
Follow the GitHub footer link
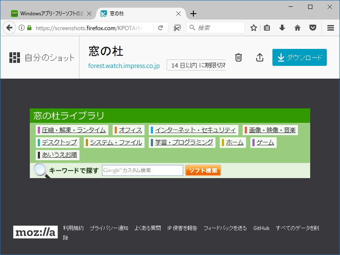[261, 228]
